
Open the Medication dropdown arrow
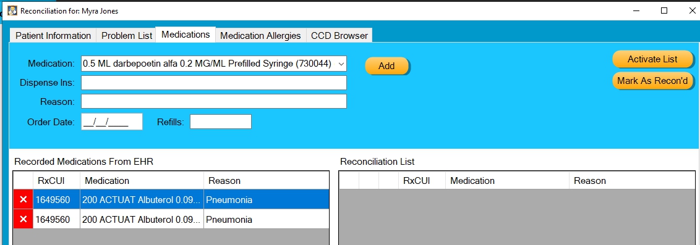[x=341, y=64]
